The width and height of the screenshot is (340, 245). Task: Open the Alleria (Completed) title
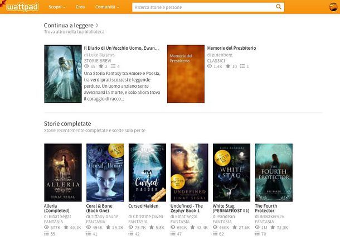[57, 208]
